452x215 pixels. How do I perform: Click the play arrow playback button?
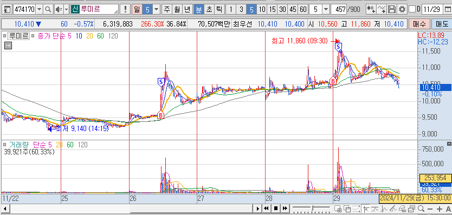pos(257,209)
